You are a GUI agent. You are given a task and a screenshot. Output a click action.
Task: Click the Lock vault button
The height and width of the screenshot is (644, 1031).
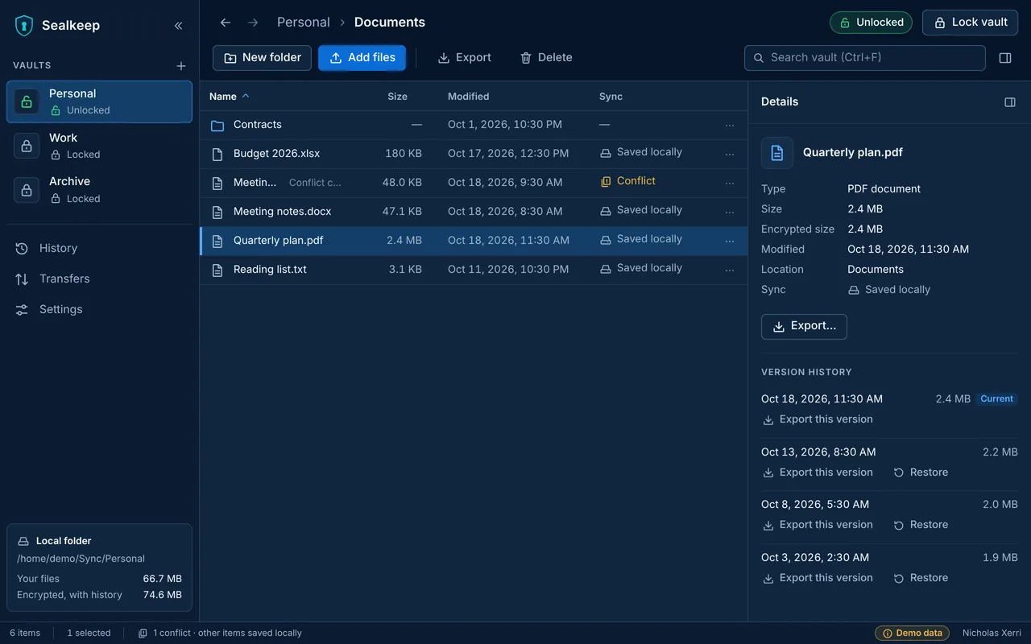(971, 23)
